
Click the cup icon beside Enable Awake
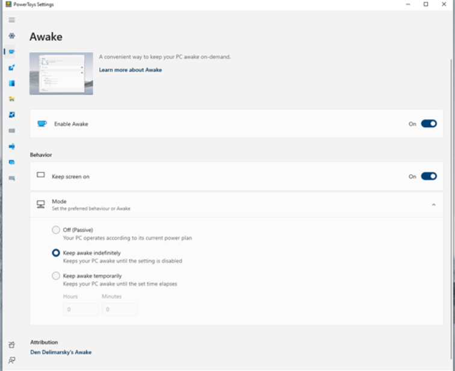(42, 123)
